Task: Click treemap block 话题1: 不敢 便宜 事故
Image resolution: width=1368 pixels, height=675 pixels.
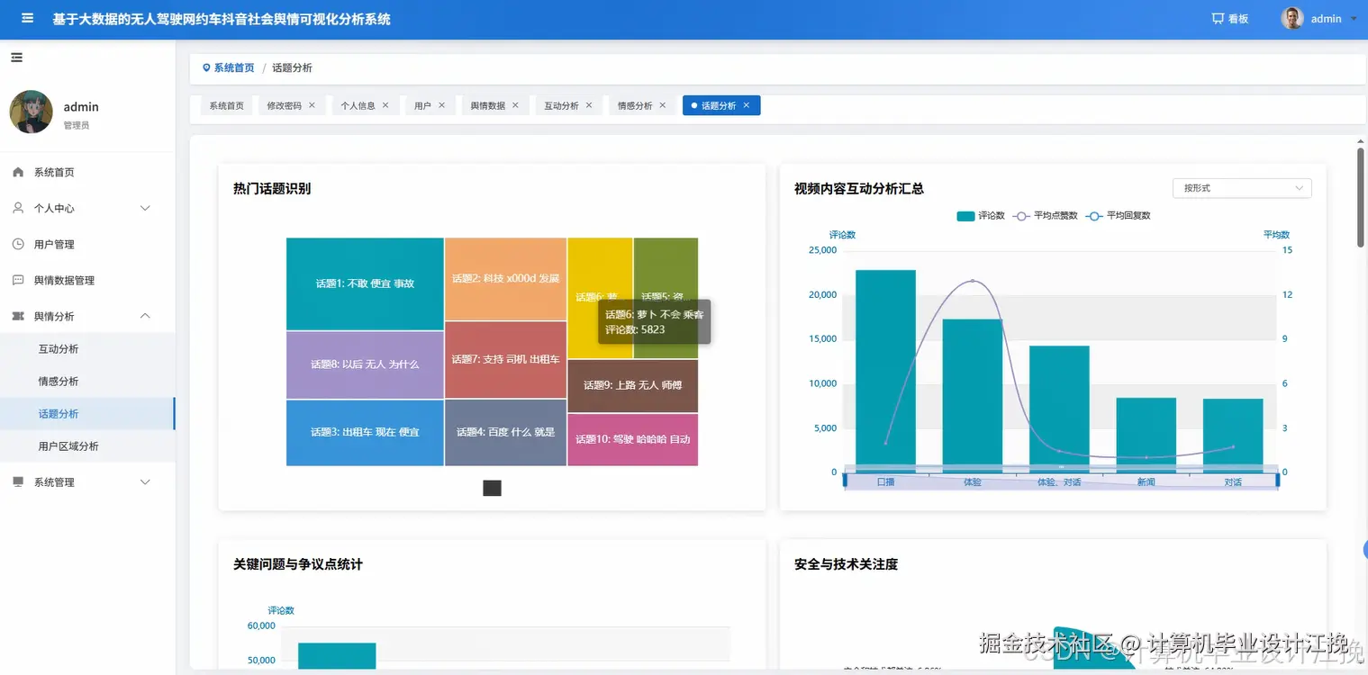Action: point(365,283)
